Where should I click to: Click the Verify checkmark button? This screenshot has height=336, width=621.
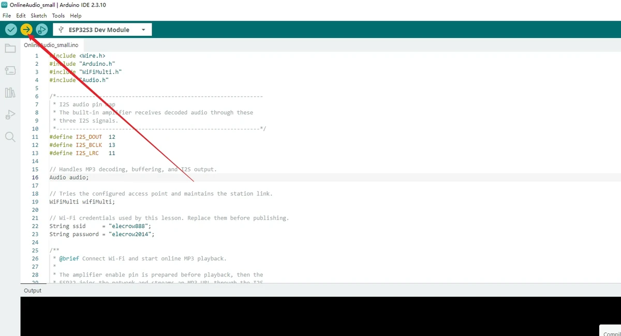pyautogui.click(x=10, y=30)
